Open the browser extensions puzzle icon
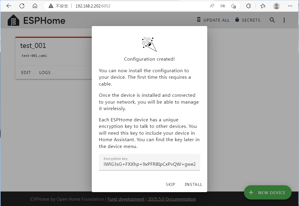The image size is (299, 206). click(x=249, y=6)
